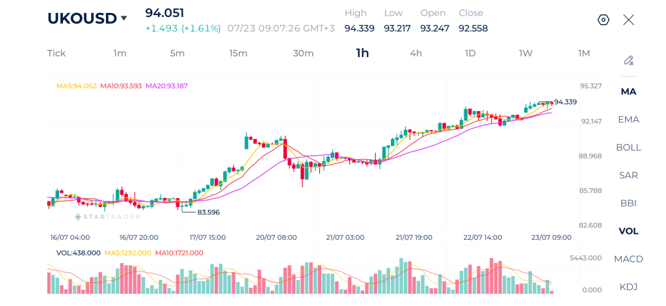The height and width of the screenshot is (306, 666).
Task: Open the drawing pencil tool
Action: point(629,60)
